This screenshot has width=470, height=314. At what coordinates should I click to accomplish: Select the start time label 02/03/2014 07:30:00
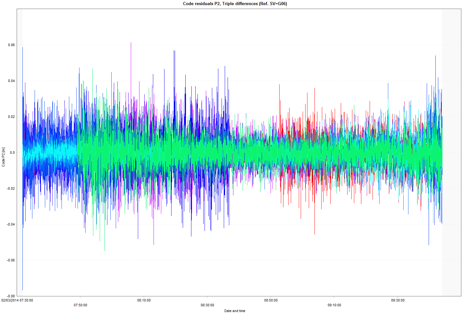point(17,300)
